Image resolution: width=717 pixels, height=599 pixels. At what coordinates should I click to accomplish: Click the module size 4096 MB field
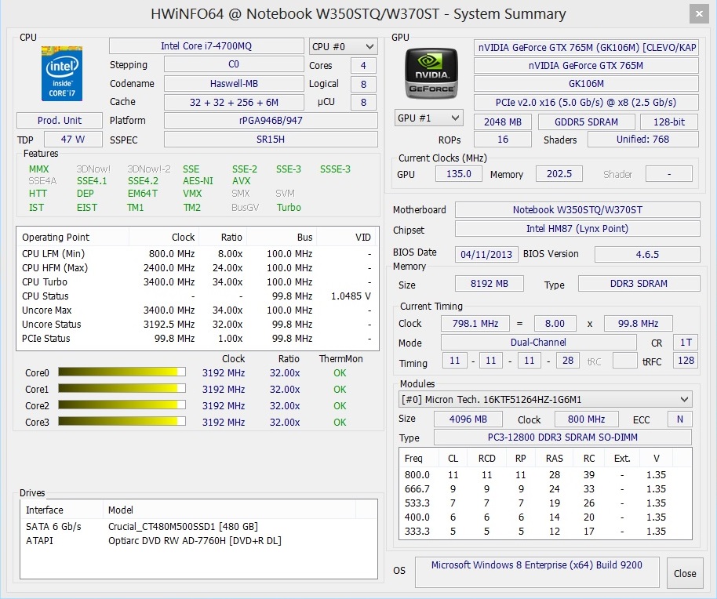click(468, 419)
